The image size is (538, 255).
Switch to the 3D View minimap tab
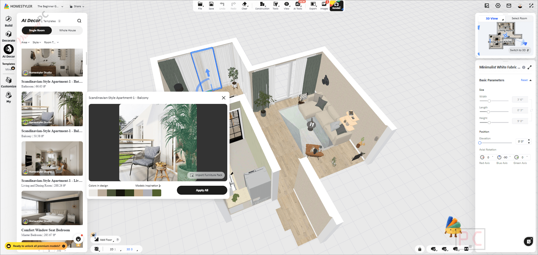(x=492, y=18)
